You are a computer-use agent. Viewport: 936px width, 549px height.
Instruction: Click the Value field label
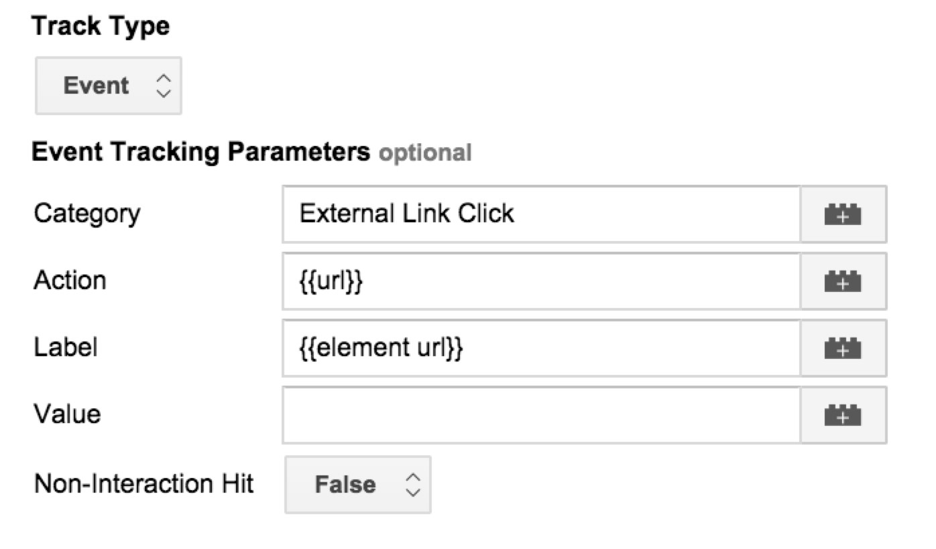pyautogui.click(x=67, y=414)
